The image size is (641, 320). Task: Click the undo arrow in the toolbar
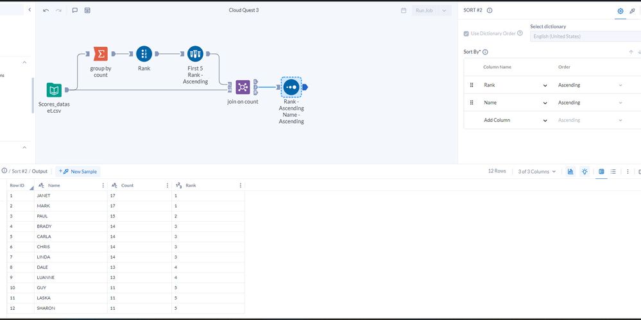pos(46,11)
